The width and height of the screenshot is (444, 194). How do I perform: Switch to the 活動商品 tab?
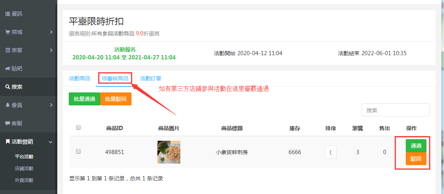(79, 78)
